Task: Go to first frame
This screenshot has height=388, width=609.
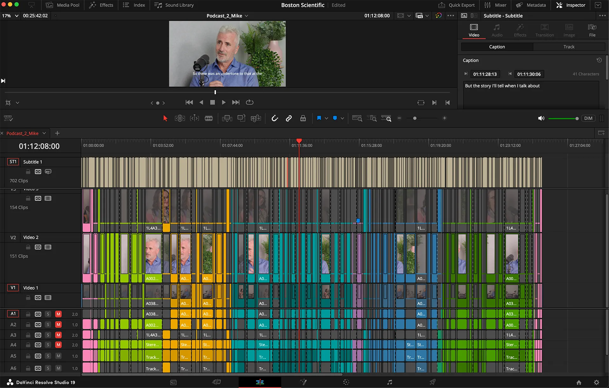Action: (189, 102)
